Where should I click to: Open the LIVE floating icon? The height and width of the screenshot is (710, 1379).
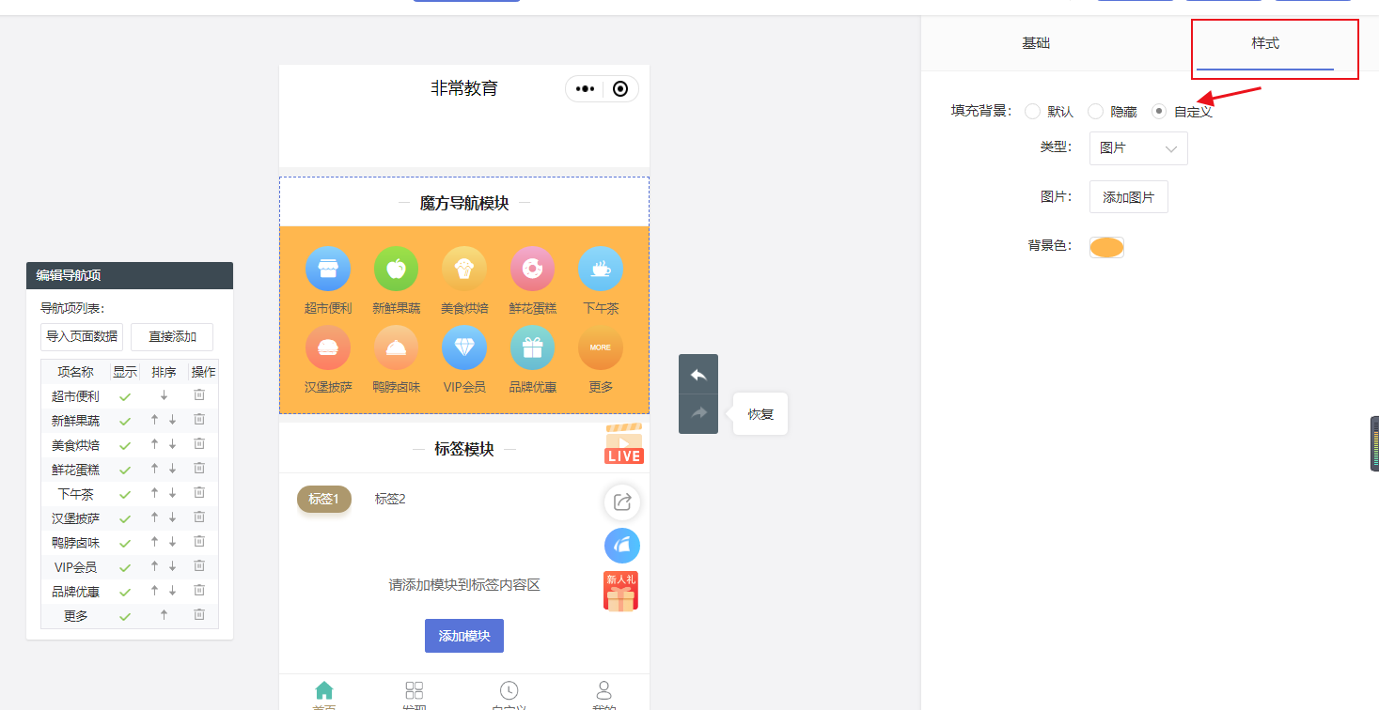621,442
